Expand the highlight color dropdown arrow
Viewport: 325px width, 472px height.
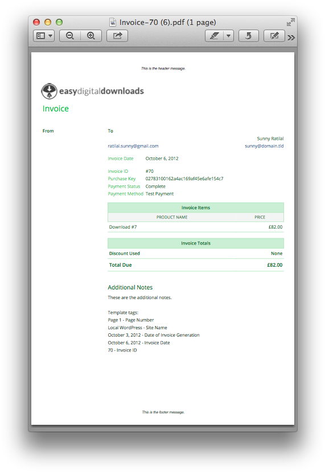(x=229, y=36)
